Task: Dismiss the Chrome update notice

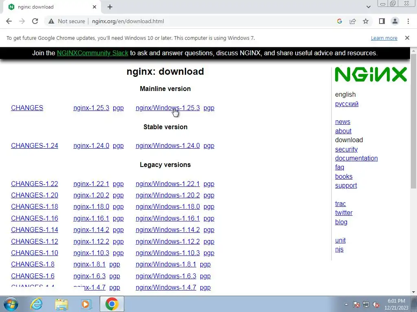Action: point(407,38)
